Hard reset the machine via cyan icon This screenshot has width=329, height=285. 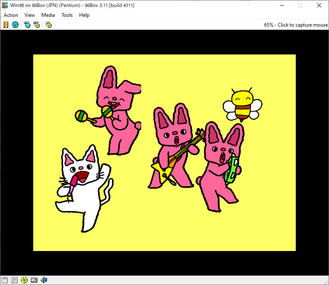click(x=15, y=25)
